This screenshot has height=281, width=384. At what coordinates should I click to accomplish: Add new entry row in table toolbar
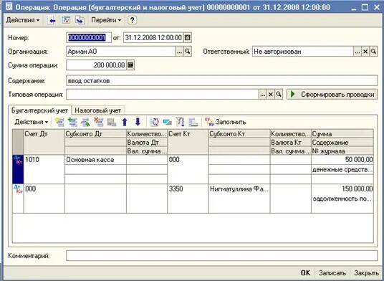pos(59,122)
